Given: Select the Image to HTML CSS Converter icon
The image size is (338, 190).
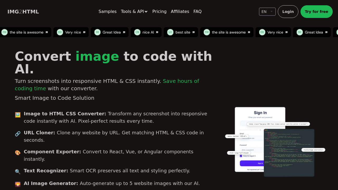Looking at the screenshot, I should (x=17, y=115).
